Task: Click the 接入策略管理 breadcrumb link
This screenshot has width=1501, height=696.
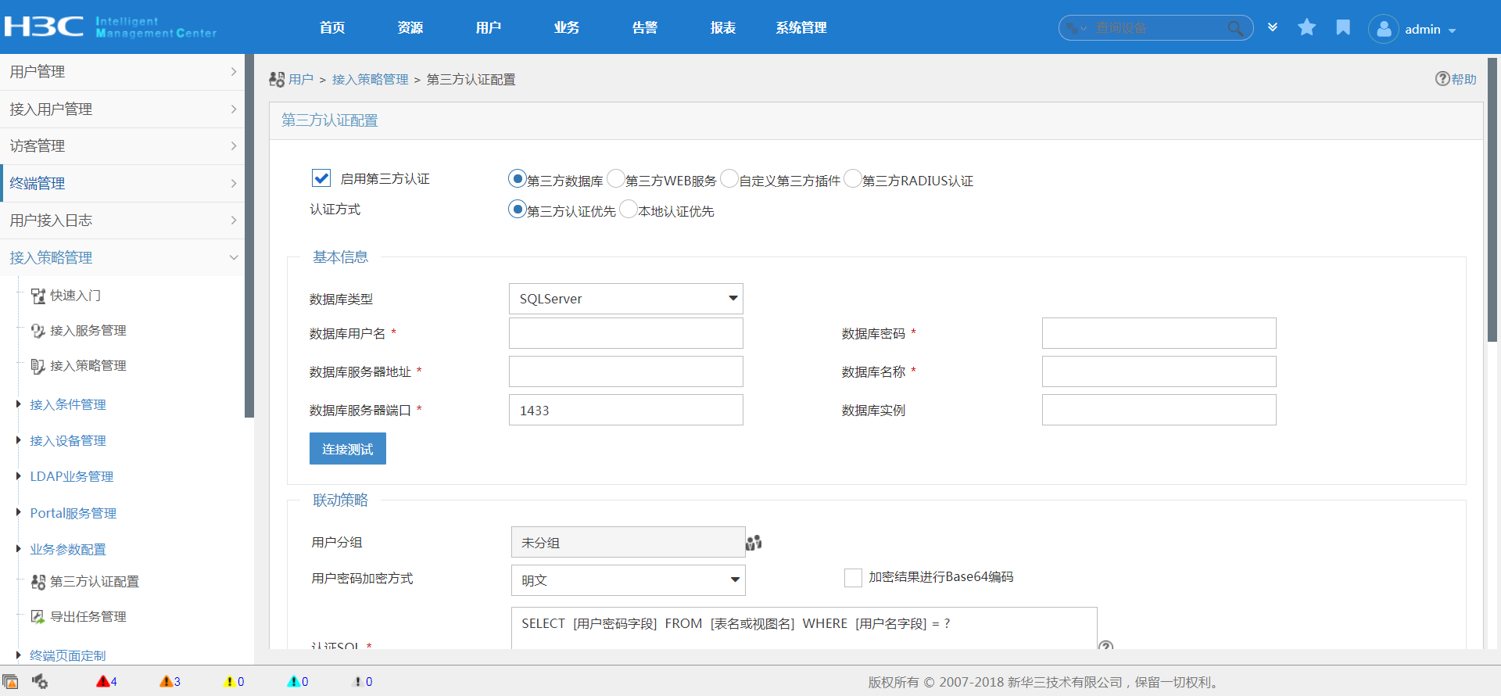Action: (370, 80)
